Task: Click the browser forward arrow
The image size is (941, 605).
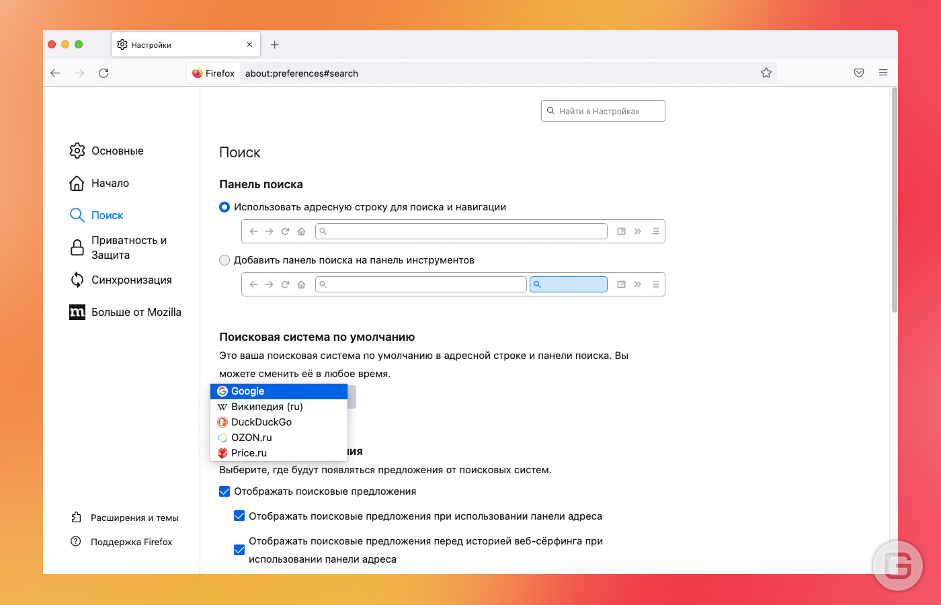Action: click(79, 73)
